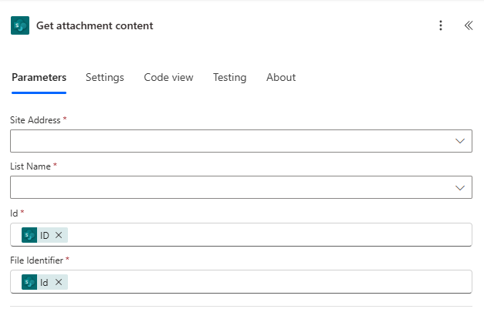The height and width of the screenshot is (309, 484).
Task: Open the Settings tab
Action: click(x=105, y=78)
